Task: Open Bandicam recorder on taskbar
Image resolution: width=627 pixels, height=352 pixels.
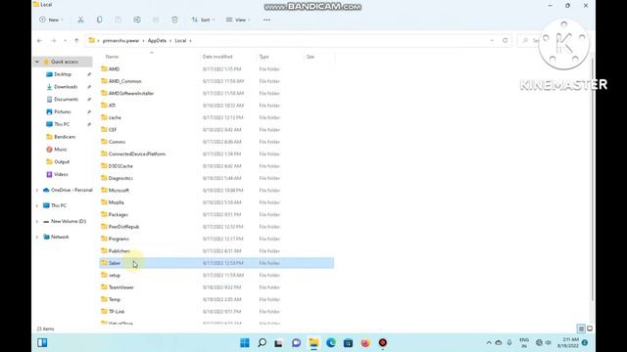Action: [383, 343]
